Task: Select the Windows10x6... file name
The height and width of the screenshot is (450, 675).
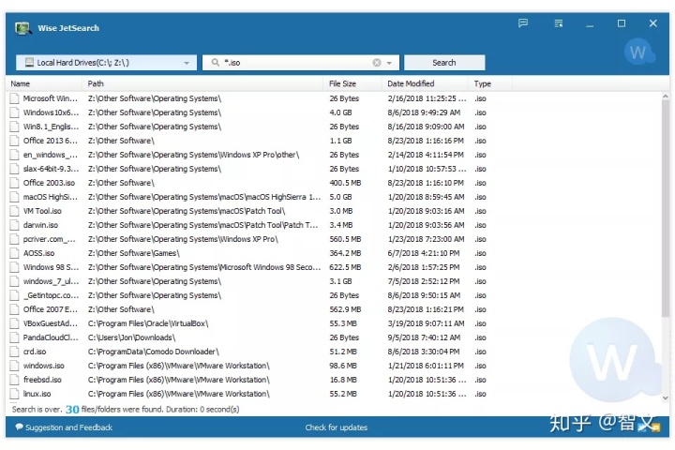Action: click(x=51, y=112)
